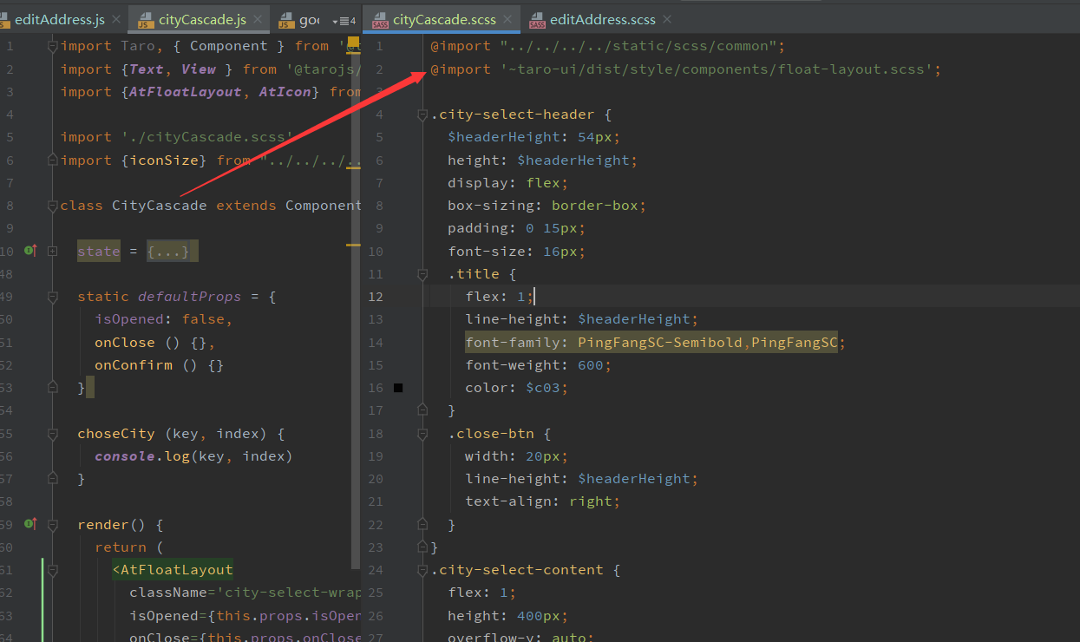
Task: Click the onConfirm () {} line
Action: (x=160, y=365)
